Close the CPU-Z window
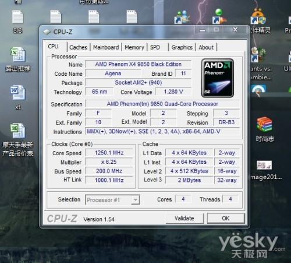Screen dimensions: 291x263 point(235,30)
